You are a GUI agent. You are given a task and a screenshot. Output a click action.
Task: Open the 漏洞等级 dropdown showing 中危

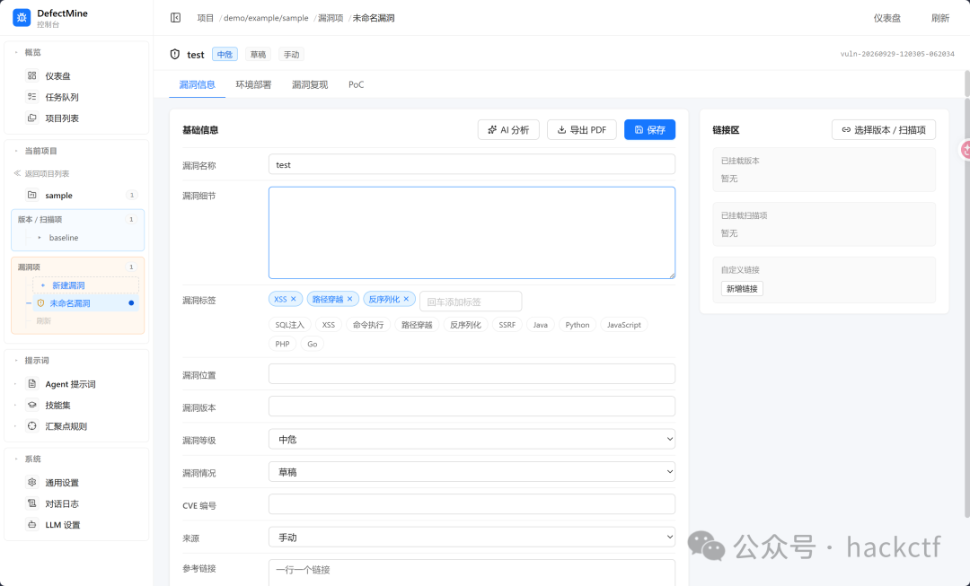pos(472,439)
